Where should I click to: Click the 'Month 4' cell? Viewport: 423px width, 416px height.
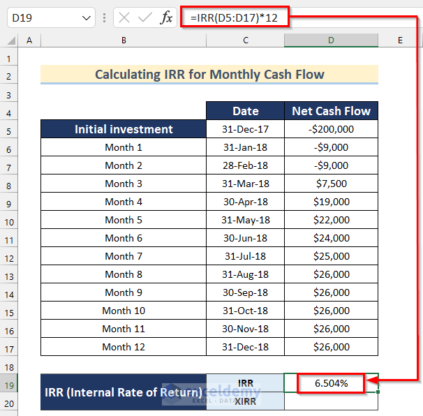124,202
